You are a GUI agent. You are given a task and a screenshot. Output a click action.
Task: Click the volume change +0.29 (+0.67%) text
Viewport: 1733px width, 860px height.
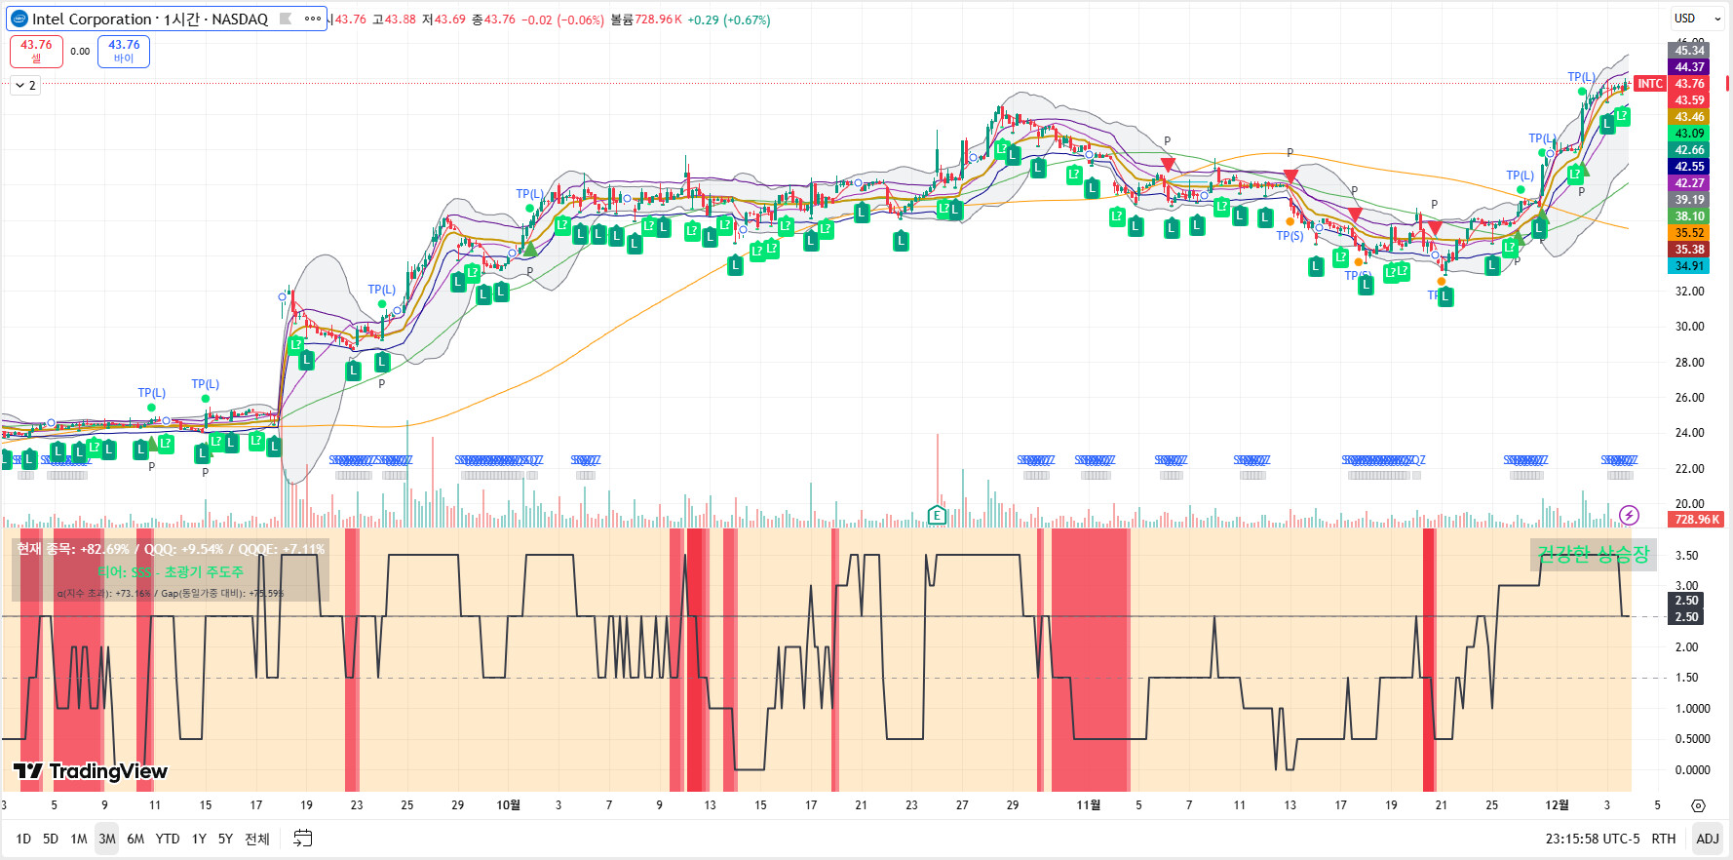pos(729,20)
